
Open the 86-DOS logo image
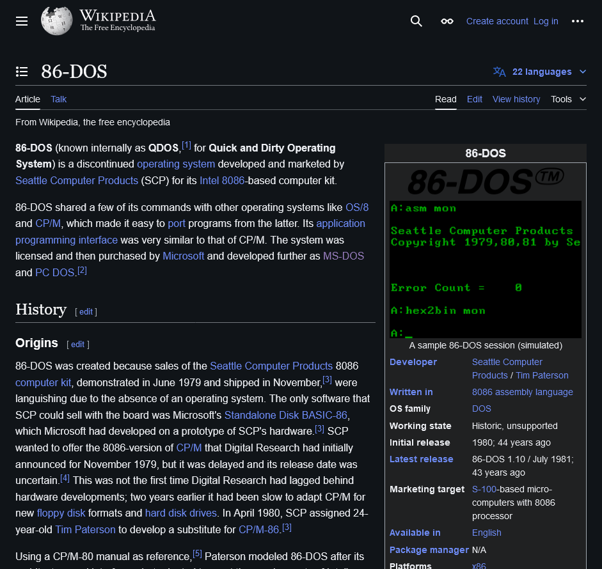click(x=486, y=182)
